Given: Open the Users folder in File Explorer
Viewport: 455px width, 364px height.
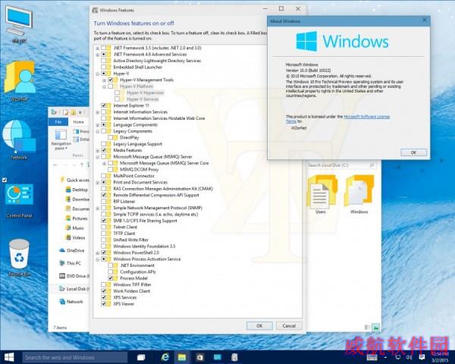Looking at the screenshot, I should pyautogui.click(x=321, y=194).
